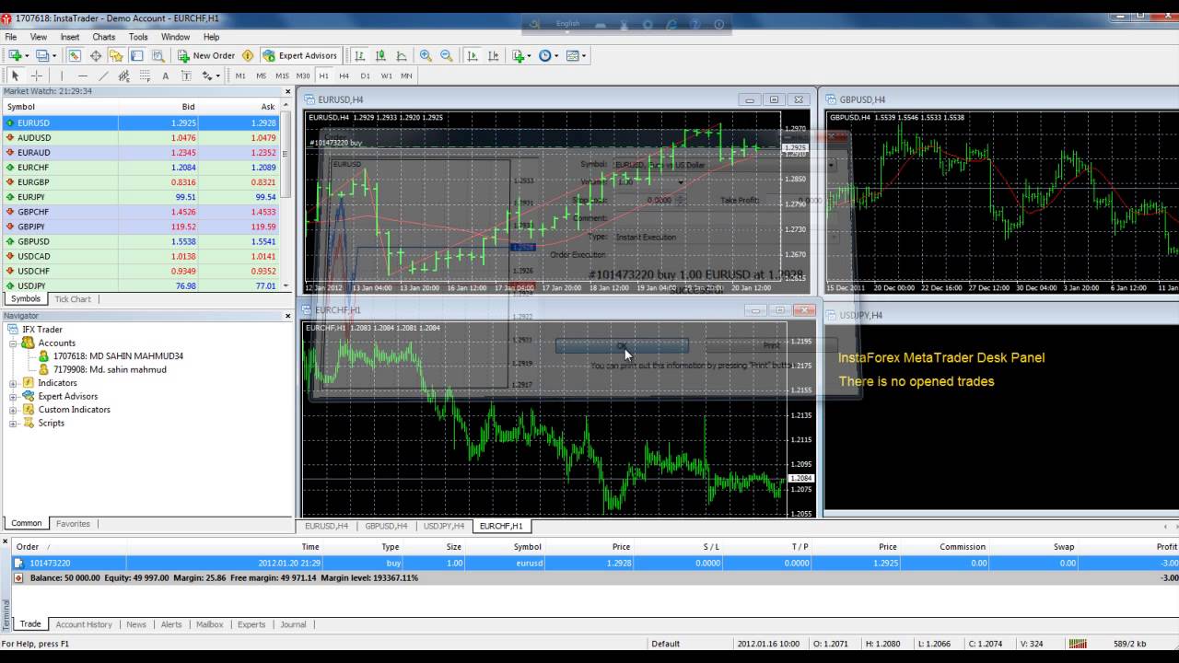The image size is (1179, 663).
Task: Open the Strategy Tester toolbar icon
Action: pos(158,55)
